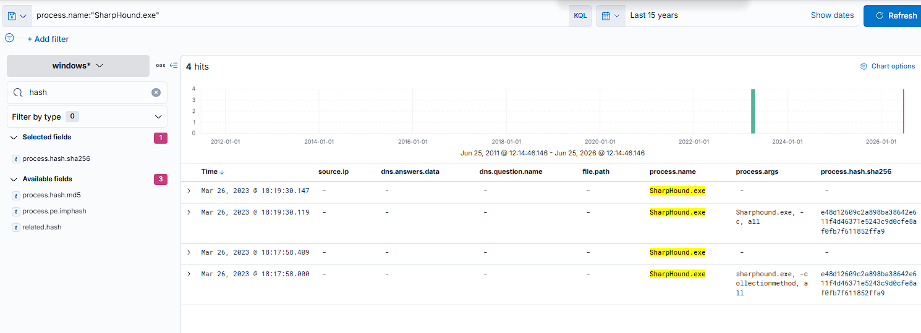Click SharpHound.exe in the 18:19:30.147 row
This screenshot has height=333, width=921.
tap(677, 191)
